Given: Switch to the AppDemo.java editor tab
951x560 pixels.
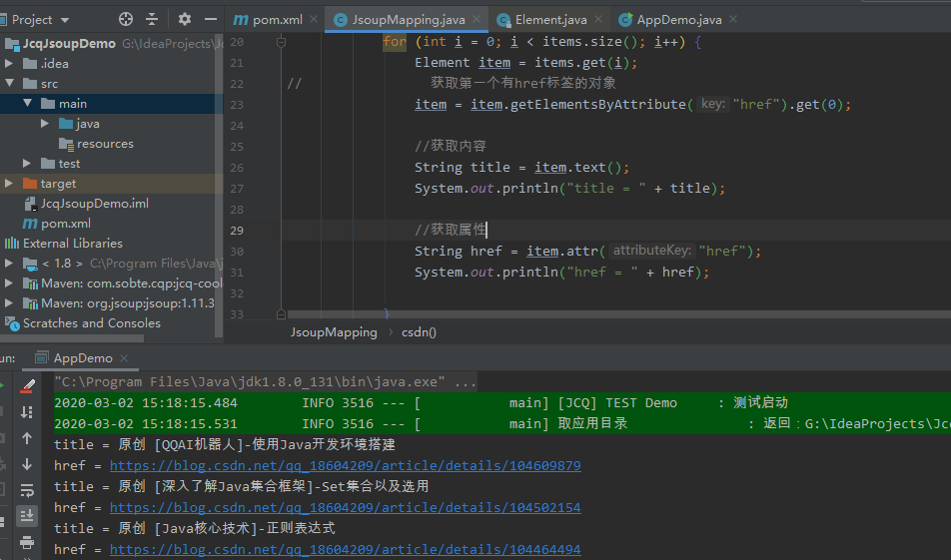Looking at the screenshot, I should click(678, 20).
